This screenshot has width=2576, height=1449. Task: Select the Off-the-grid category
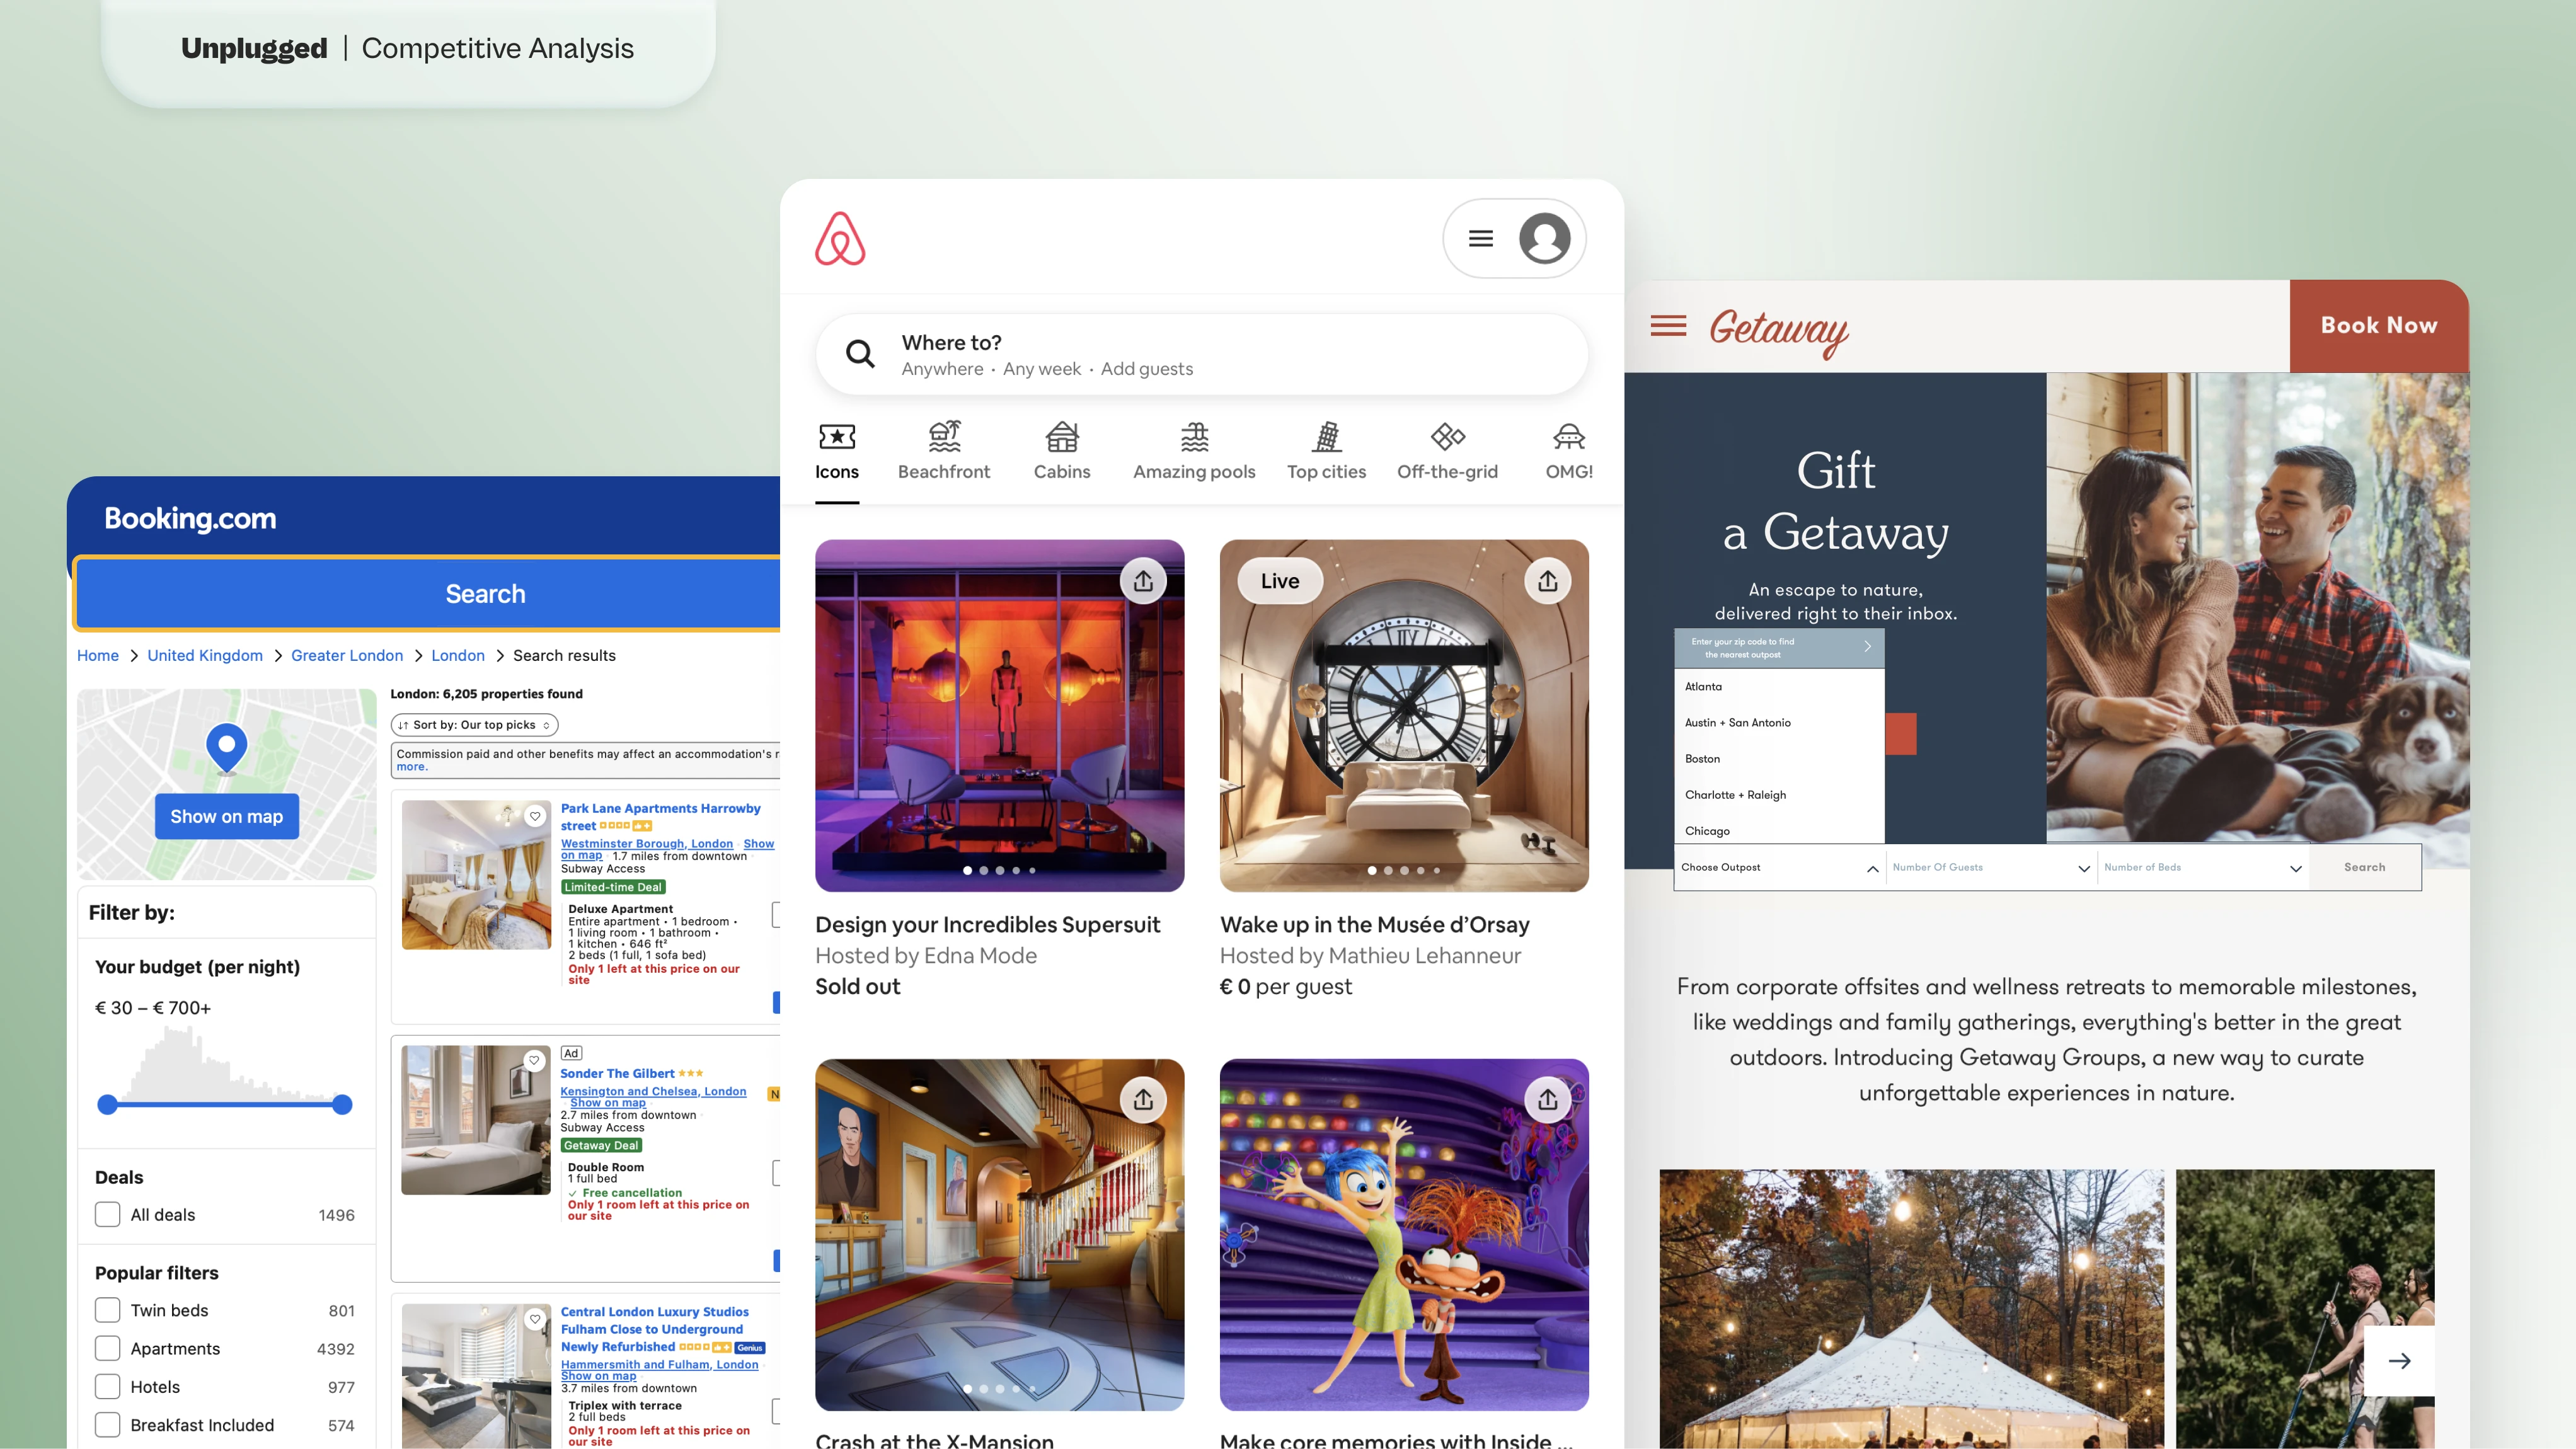click(x=1447, y=451)
